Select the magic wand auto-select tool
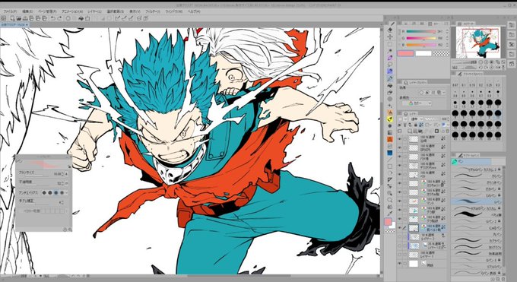Viewport: 517px width, 282px height. pos(390,51)
